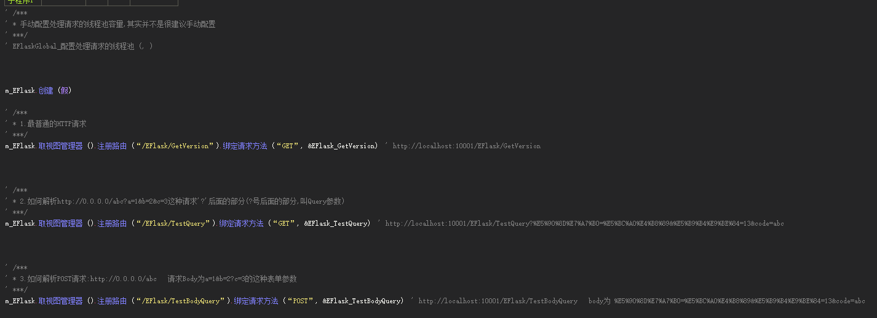Click the commented EFlaskGlobal_配置处理请求的线程池 line
The height and width of the screenshot is (318, 877).
79,46
